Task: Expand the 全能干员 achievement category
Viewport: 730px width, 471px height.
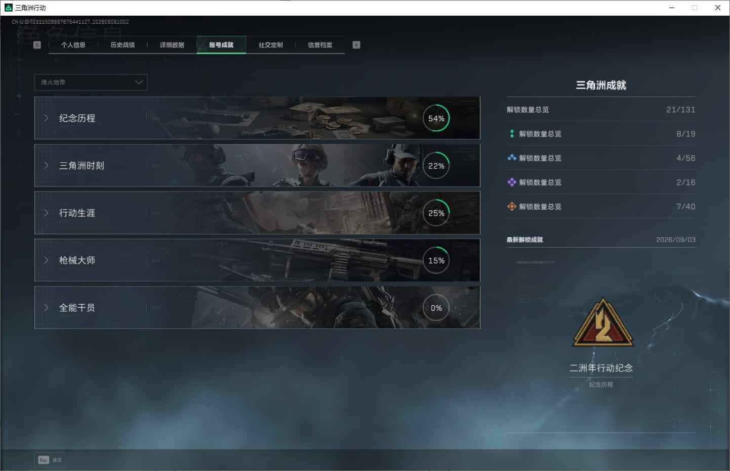Action: click(257, 308)
